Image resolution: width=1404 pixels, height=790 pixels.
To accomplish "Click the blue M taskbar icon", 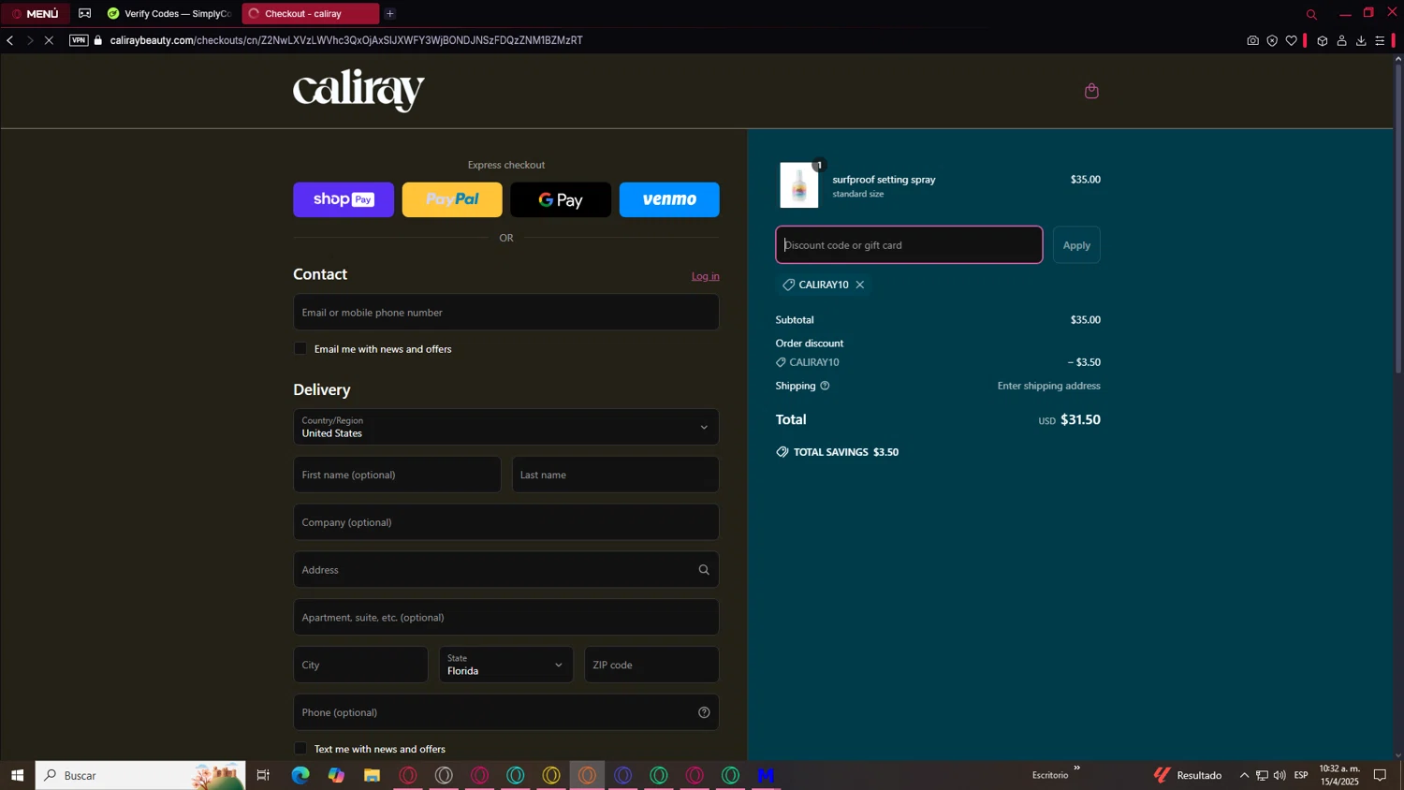I will coord(767,775).
